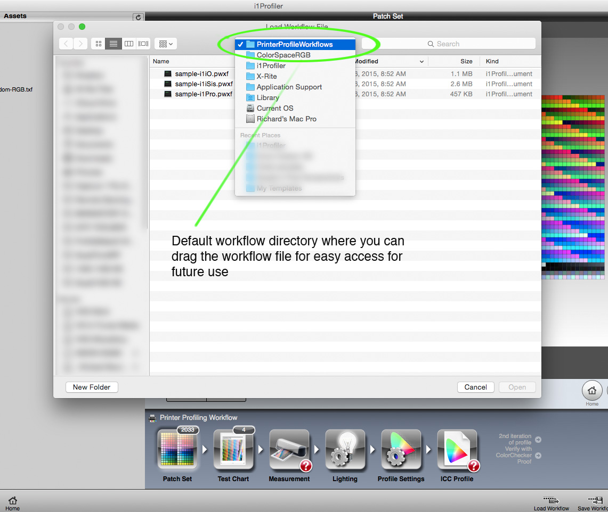
Task: Click the round Home button beside the dialog
Action: 591,391
